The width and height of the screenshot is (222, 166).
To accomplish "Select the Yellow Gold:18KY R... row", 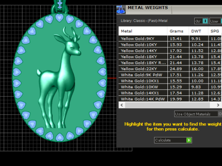I will pos(170,63).
